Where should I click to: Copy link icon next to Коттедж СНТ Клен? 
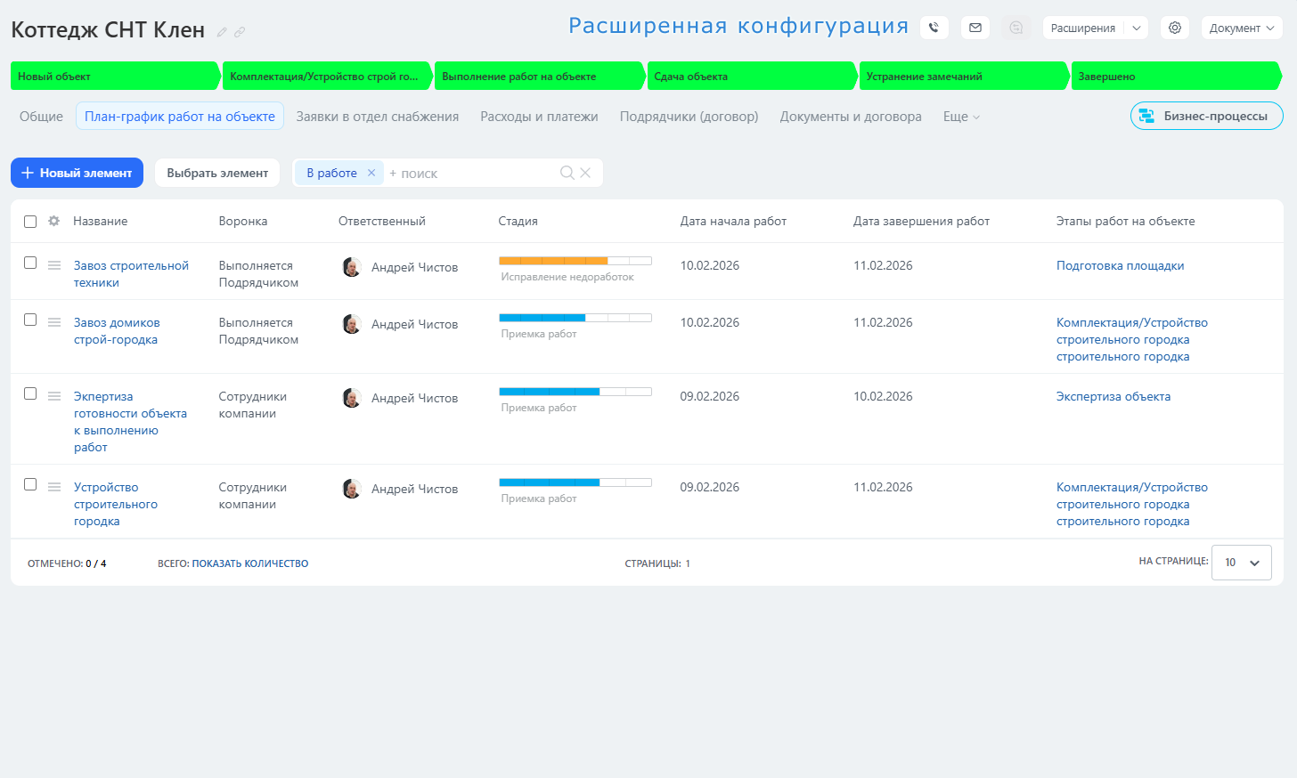coord(240,32)
